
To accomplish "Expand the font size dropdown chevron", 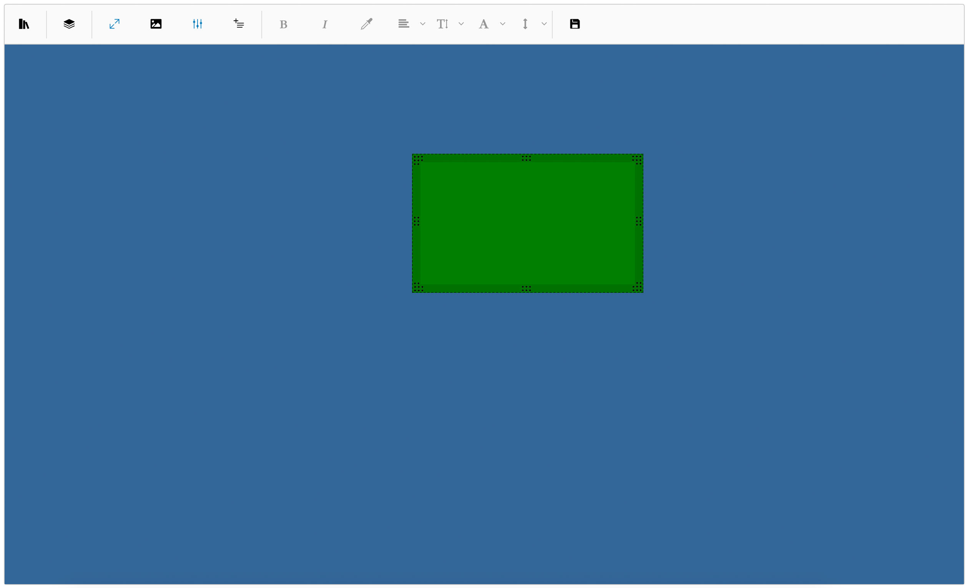I will [x=461, y=24].
